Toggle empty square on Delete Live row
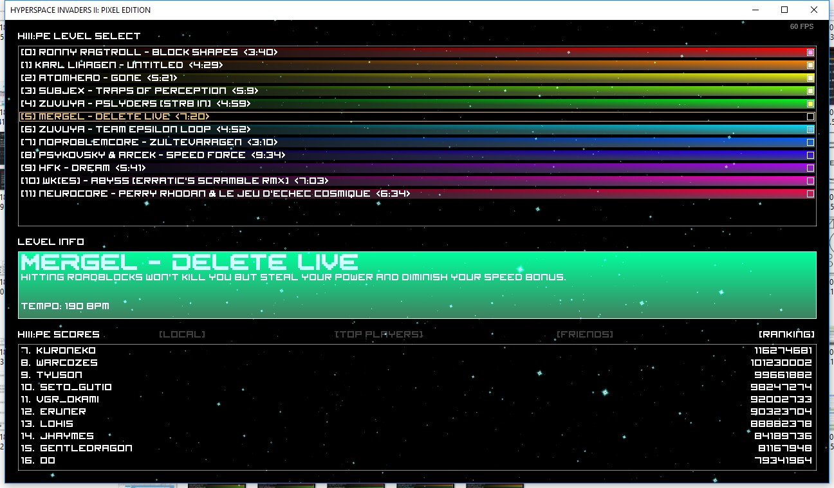834x488 pixels. click(810, 116)
